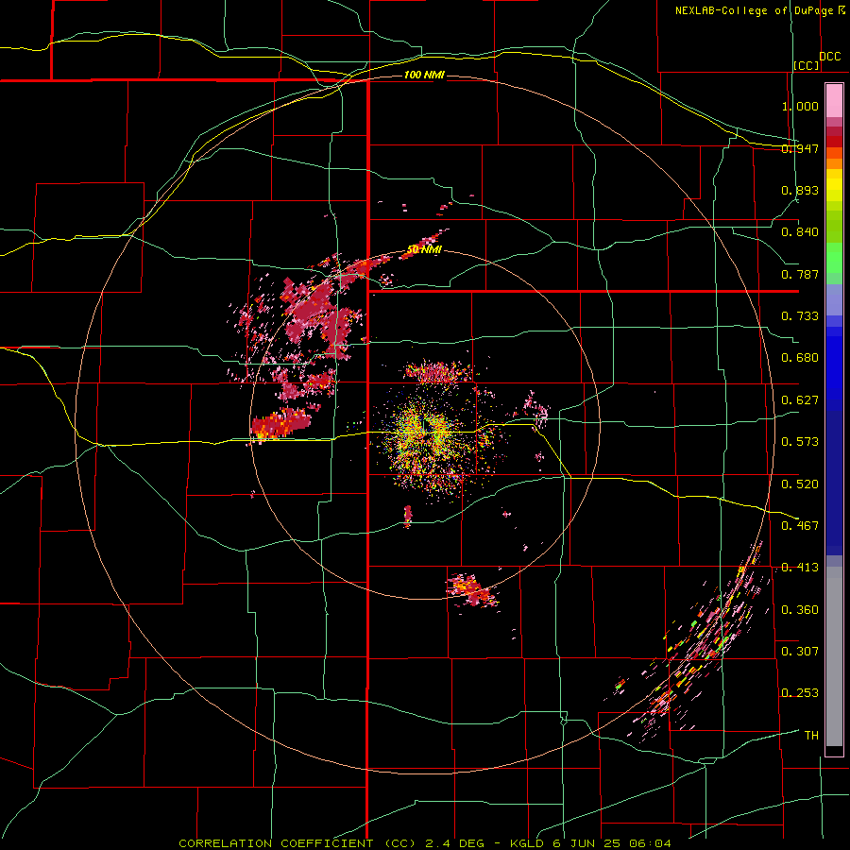850x850 pixels.
Task: Click the 0.733 color scale value
Action: (x=800, y=315)
